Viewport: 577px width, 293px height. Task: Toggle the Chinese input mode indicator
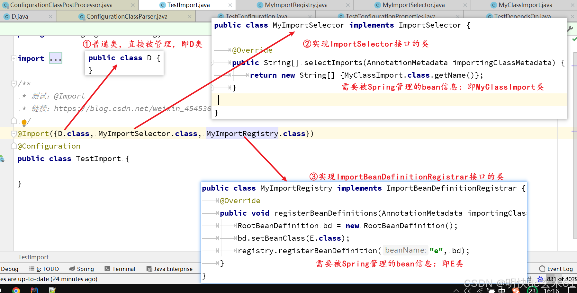502,290
